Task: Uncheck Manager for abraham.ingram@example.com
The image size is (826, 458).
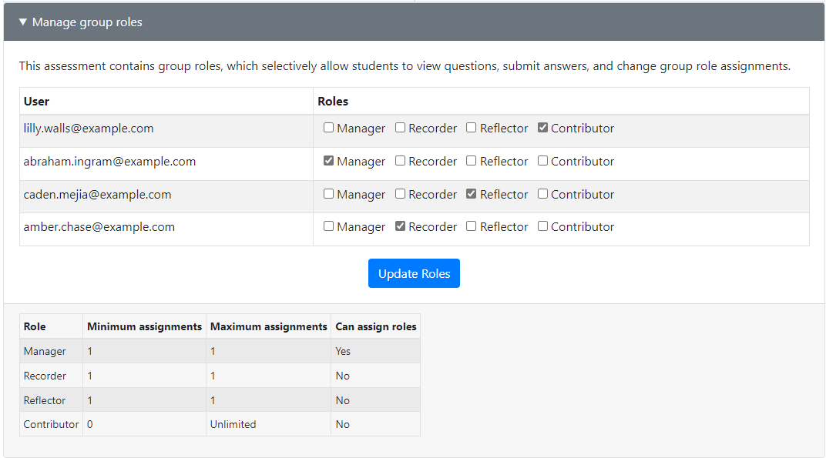Action: click(x=328, y=161)
